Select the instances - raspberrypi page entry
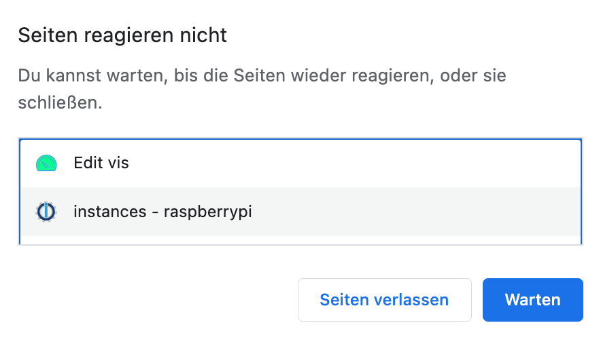 (299, 212)
